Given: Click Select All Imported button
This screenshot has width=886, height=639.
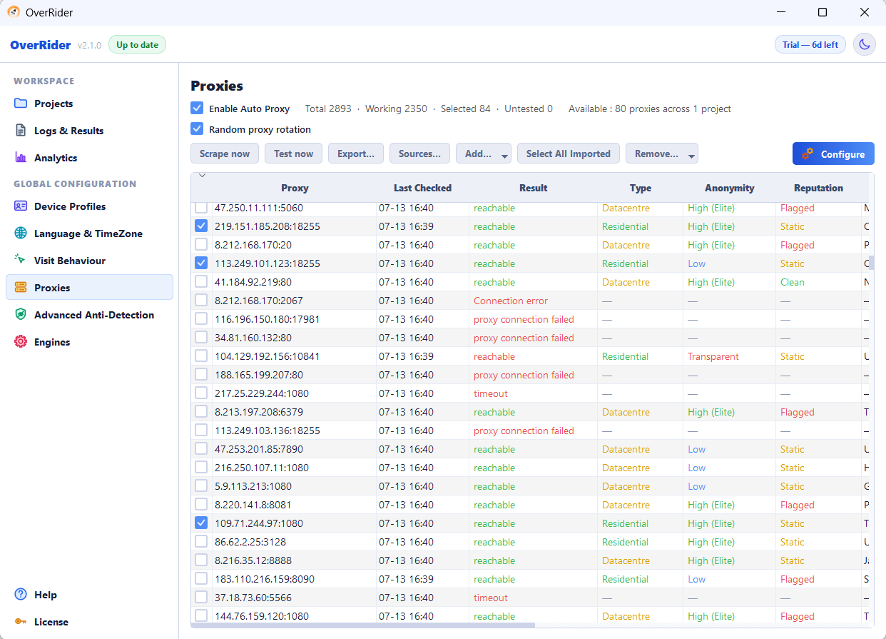Looking at the screenshot, I should [569, 154].
